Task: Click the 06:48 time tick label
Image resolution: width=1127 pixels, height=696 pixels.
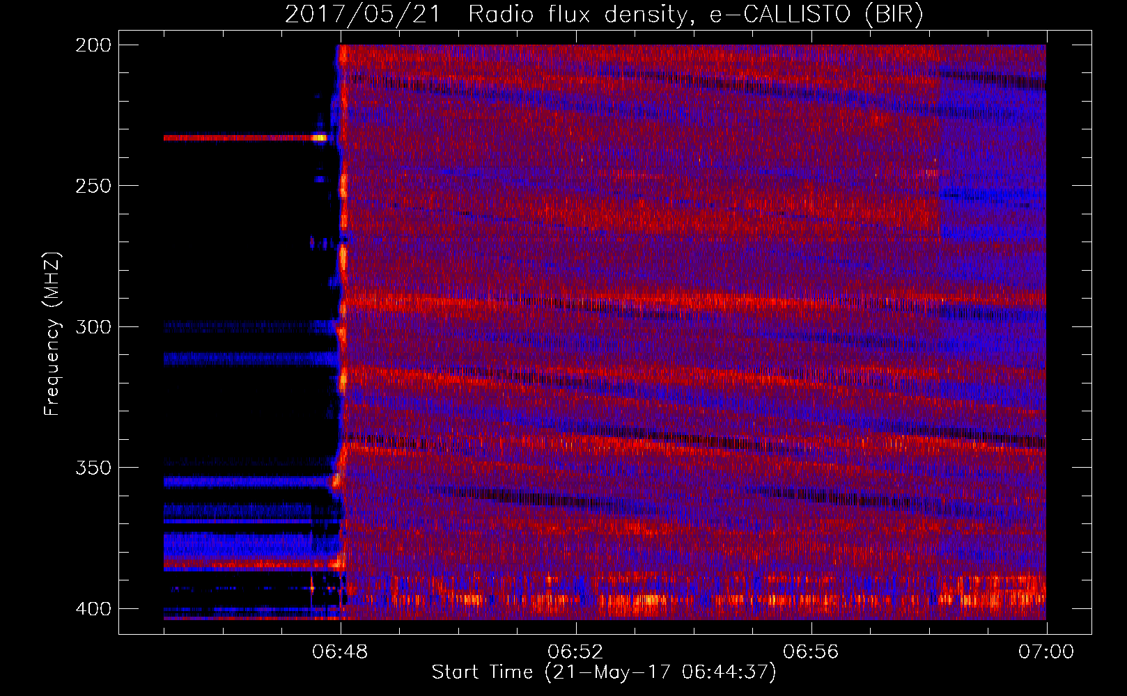Action: point(340,652)
